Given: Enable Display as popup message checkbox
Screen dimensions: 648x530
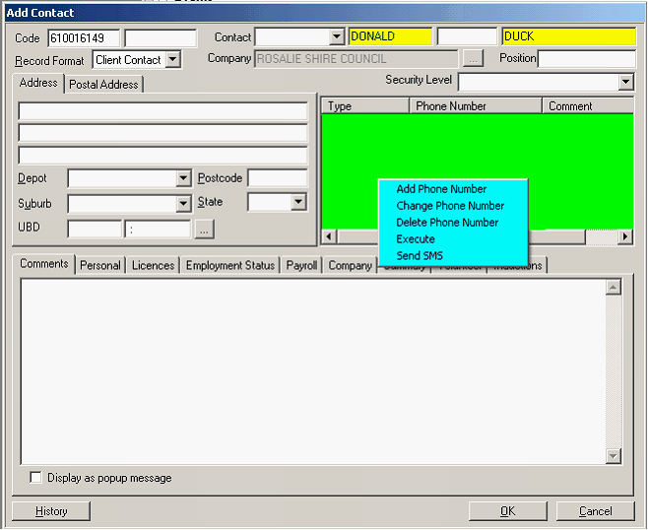Looking at the screenshot, I should 36,478.
